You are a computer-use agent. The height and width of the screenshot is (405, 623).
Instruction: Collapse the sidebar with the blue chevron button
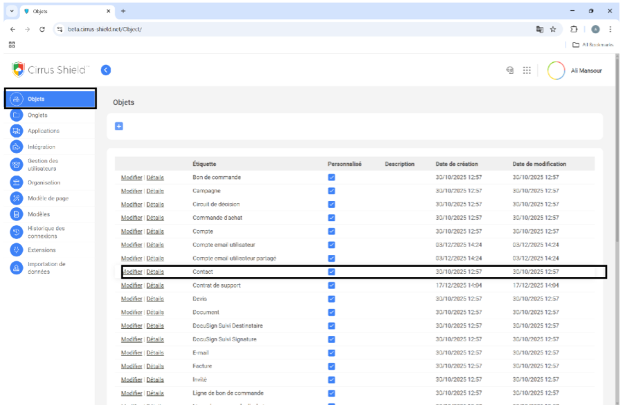pos(105,70)
